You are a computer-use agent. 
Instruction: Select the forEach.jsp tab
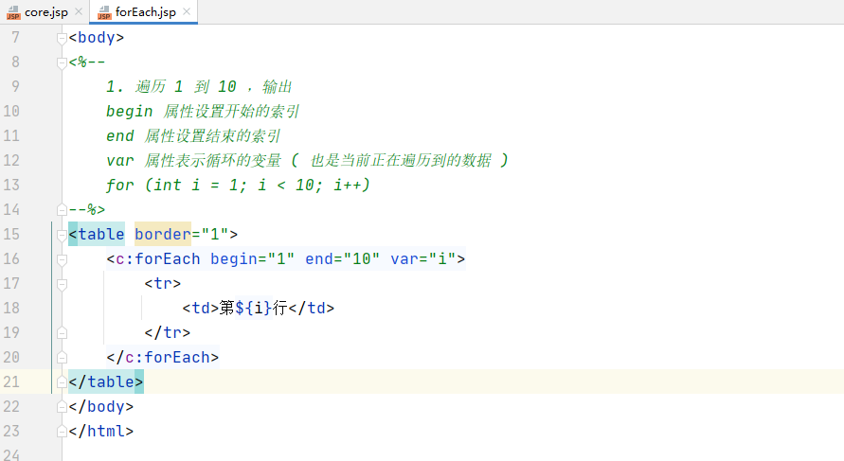click(x=144, y=12)
